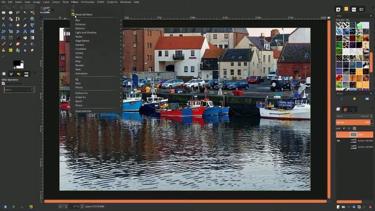The height and width of the screenshot is (211, 375).
Task: Select the Heal tool
Action: pos(11,50)
